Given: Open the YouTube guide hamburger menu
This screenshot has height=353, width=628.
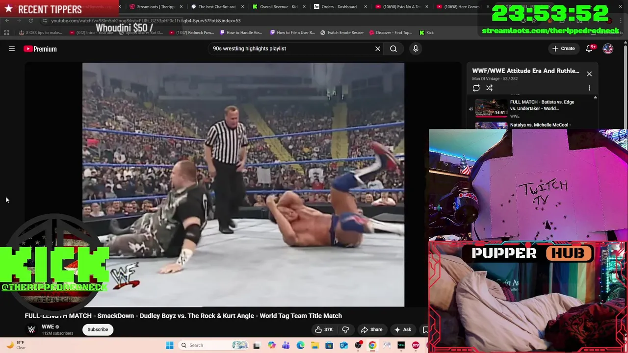Looking at the screenshot, I should coord(12,49).
